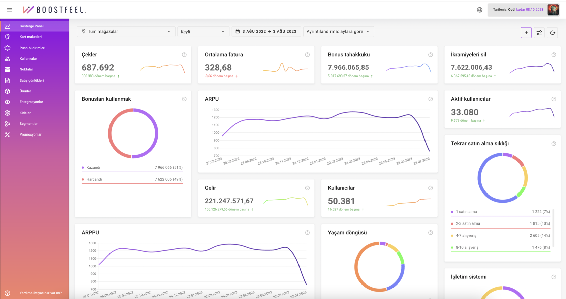
Task: Click the Kullanıcılar value 50.381
Action: [x=341, y=201]
